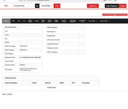Image resolution: width=128 pixels, height=109 pixels.
Task: Click the Yoga Pangestu user button
Action: pyautogui.click(x=112, y=6)
